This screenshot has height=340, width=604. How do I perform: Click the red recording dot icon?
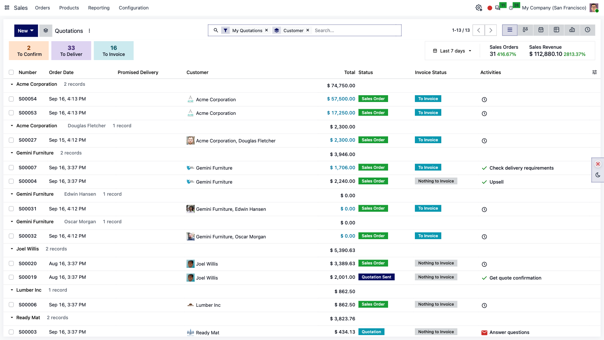pos(490,8)
